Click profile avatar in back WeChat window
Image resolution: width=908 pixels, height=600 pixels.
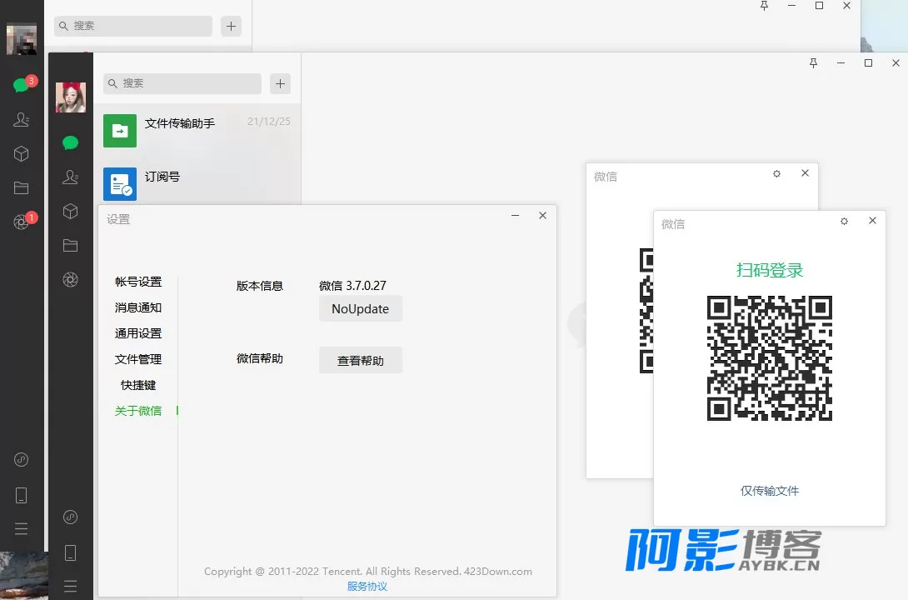pyautogui.click(x=22, y=39)
